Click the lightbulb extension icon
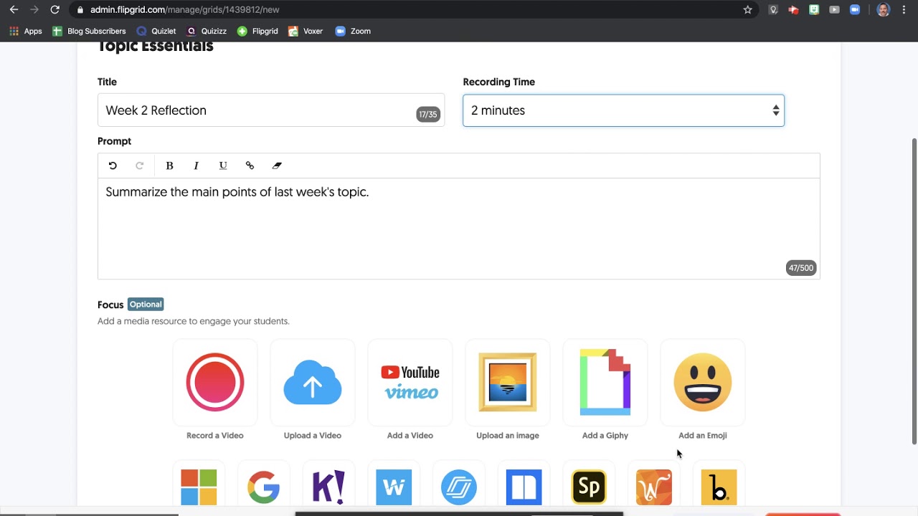This screenshot has height=516, width=918. (773, 10)
